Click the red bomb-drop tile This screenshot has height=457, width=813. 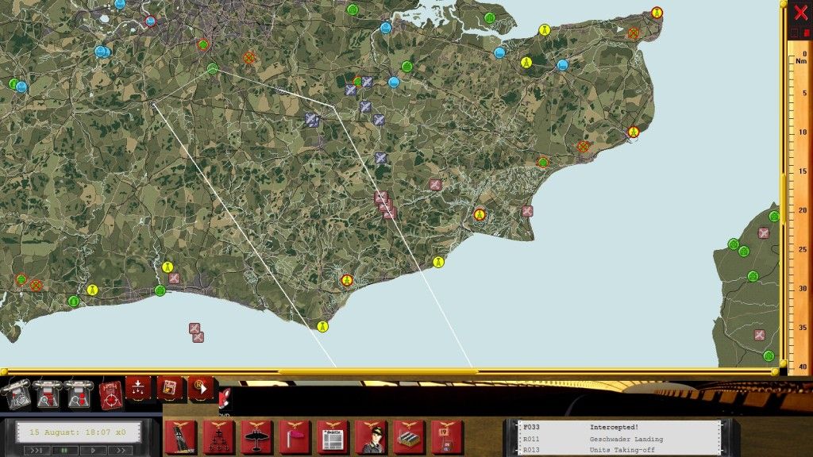pos(138,388)
